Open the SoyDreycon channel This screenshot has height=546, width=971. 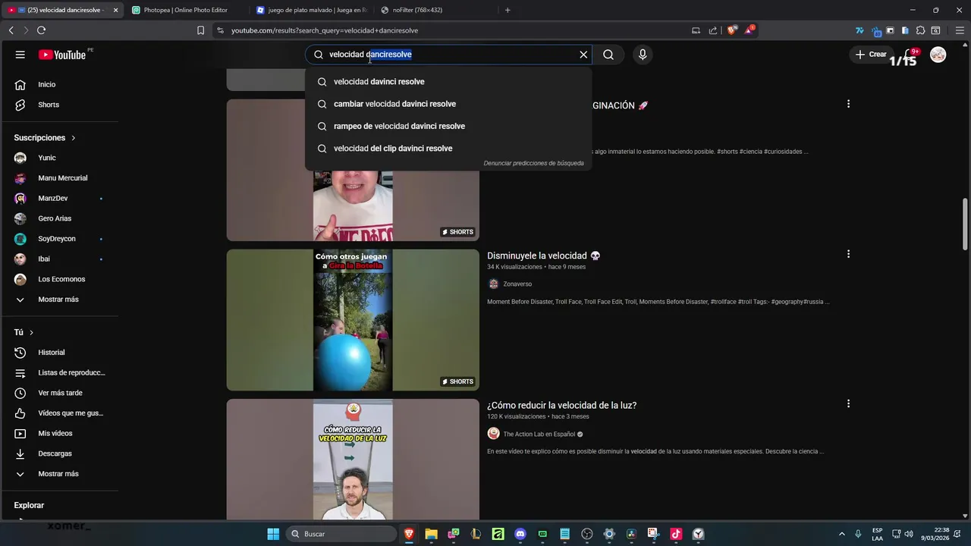[x=61, y=239]
